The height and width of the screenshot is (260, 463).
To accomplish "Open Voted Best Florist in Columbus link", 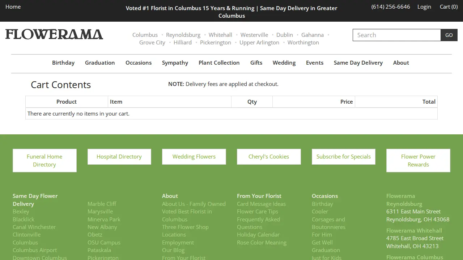I will (x=187, y=216).
